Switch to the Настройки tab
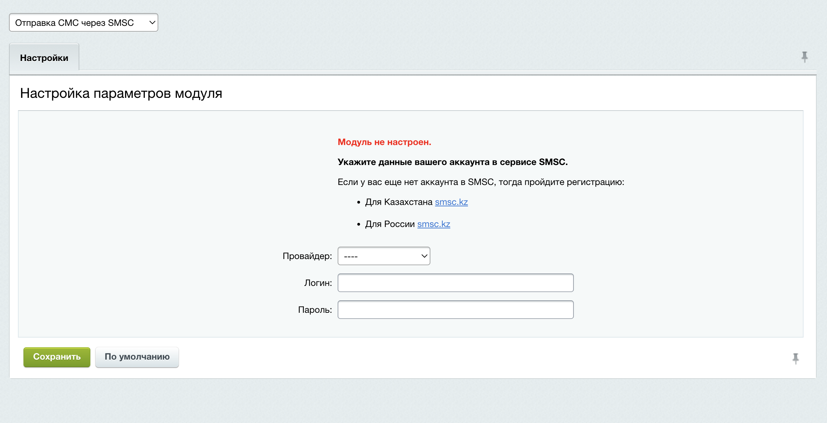 tap(44, 58)
